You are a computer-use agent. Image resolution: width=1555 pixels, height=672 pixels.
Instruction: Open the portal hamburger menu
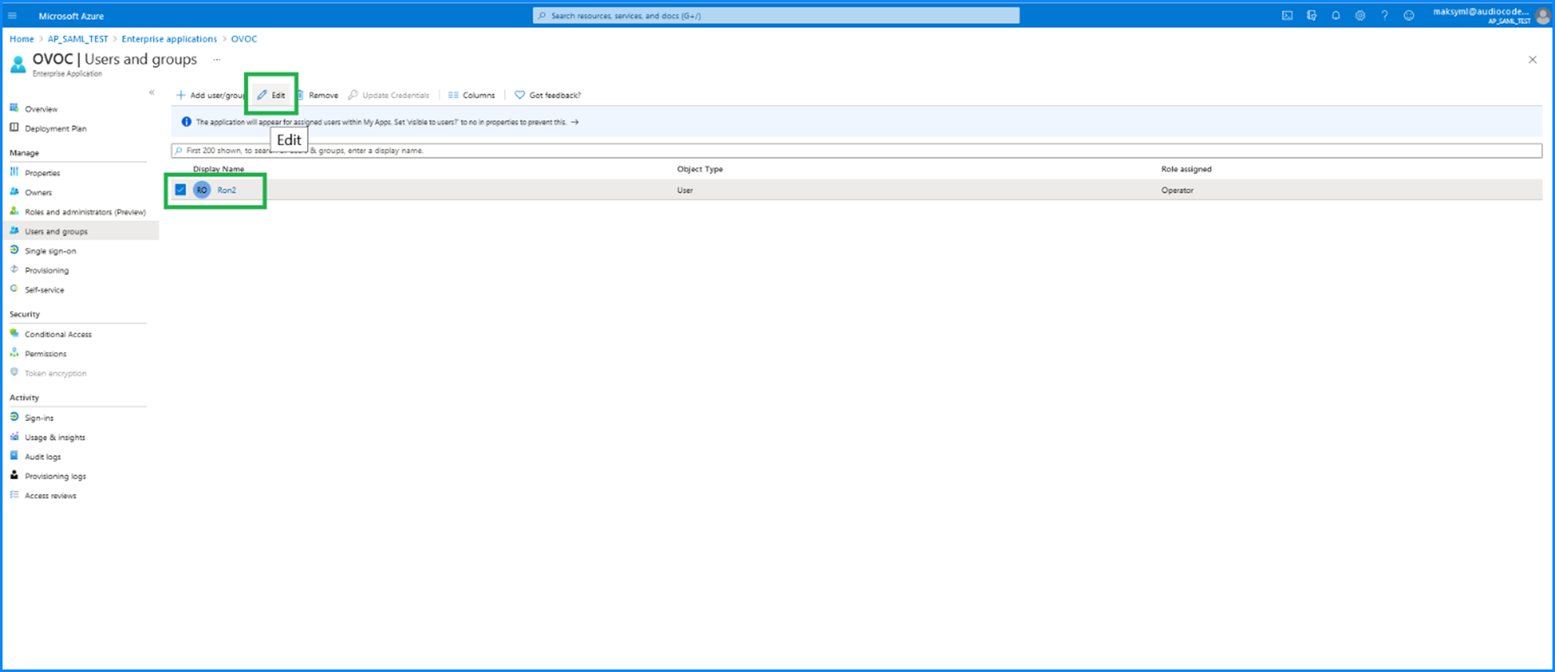click(x=12, y=16)
